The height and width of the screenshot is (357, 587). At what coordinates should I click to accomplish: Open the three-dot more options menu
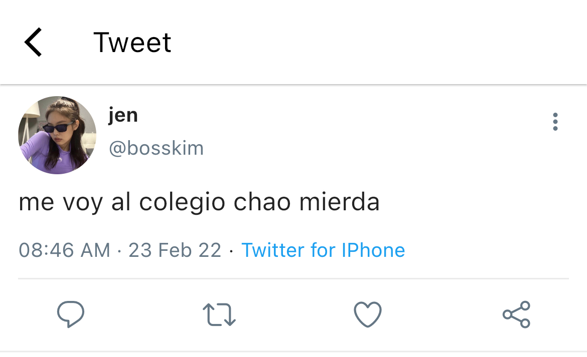pos(555,122)
